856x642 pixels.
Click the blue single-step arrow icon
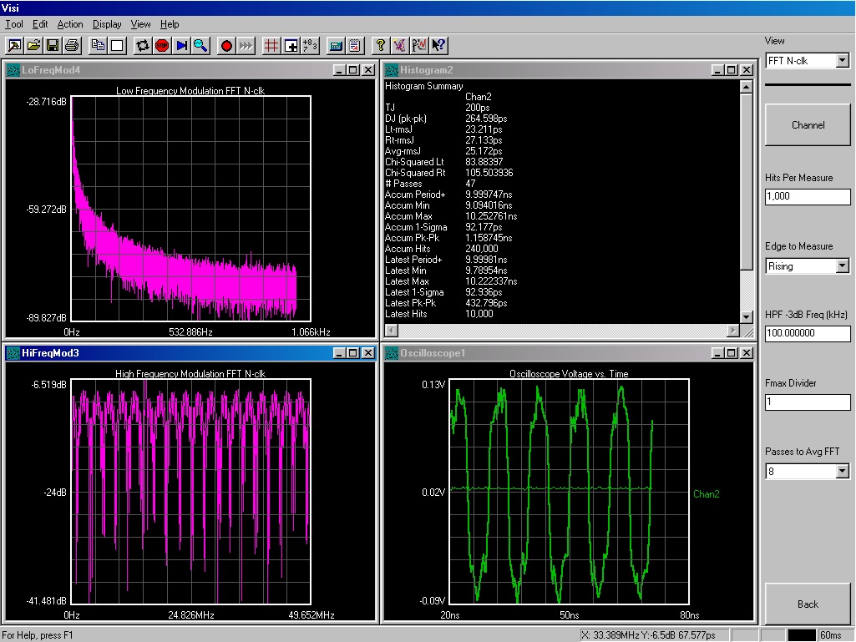(x=181, y=45)
